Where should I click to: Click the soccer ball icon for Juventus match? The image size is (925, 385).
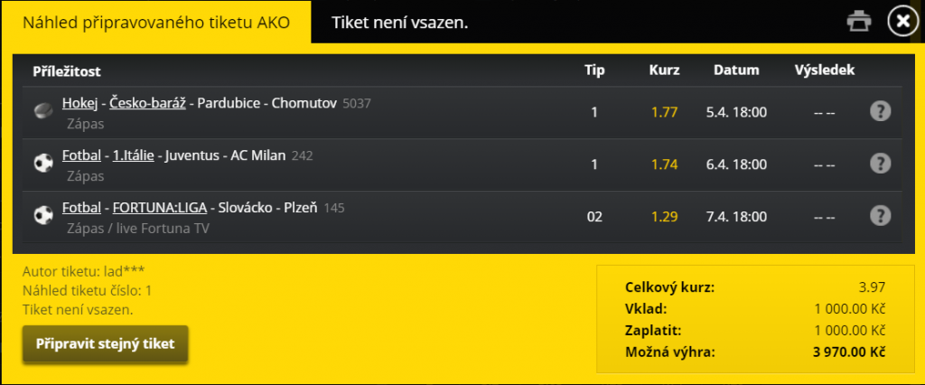pyautogui.click(x=42, y=164)
